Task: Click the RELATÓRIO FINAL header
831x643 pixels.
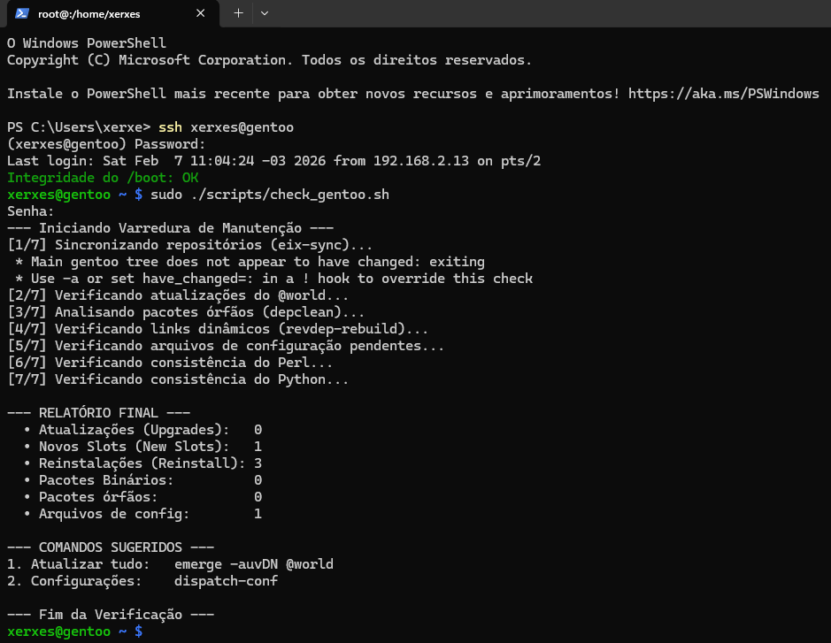Action: (98, 413)
